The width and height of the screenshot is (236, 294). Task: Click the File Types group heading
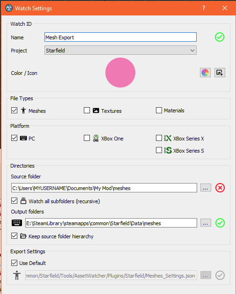22,98
